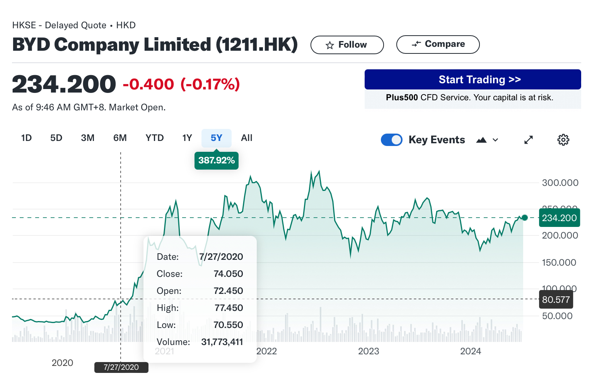Click the star icon in the Follow button

click(x=329, y=45)
